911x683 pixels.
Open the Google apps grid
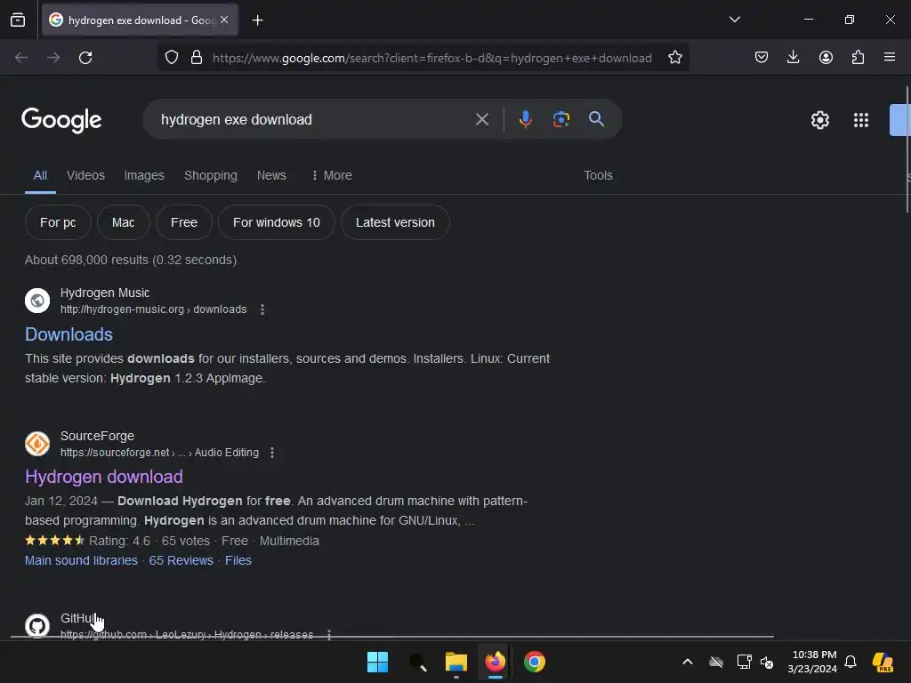(861, 120)
